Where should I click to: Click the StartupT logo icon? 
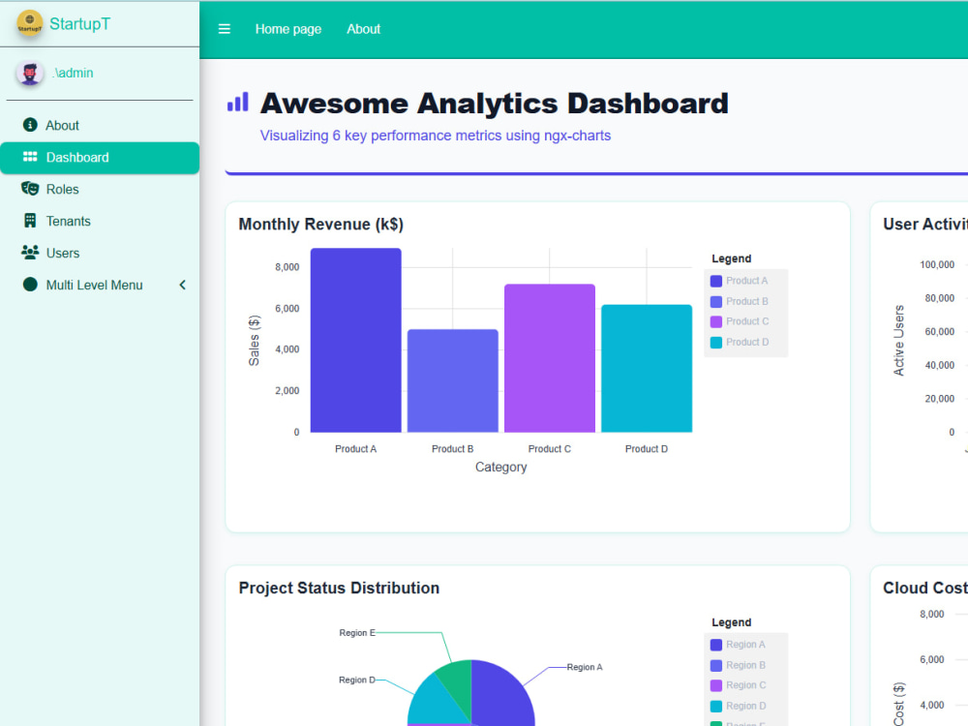(x=30, y=23)
